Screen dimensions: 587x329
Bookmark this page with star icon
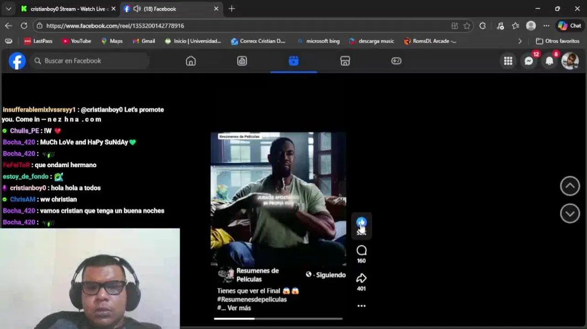coord(467,26)
